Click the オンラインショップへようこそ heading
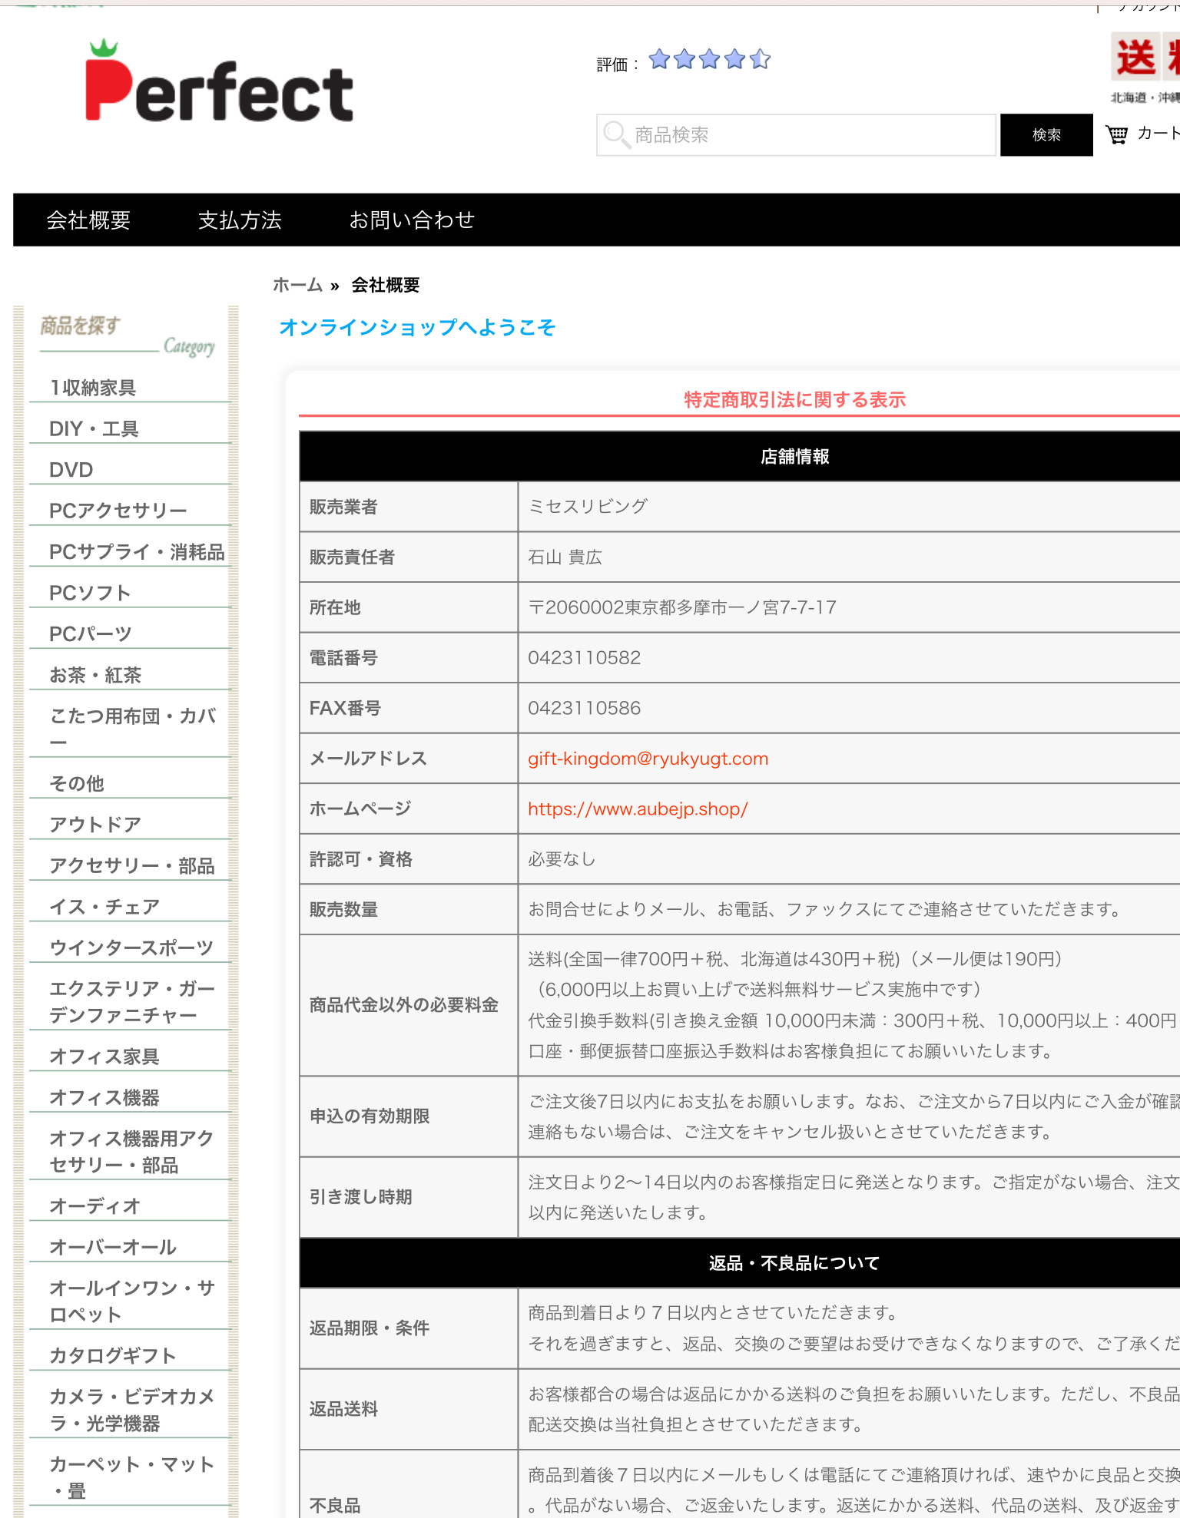1180x1518 pixels. click(417, 328)
